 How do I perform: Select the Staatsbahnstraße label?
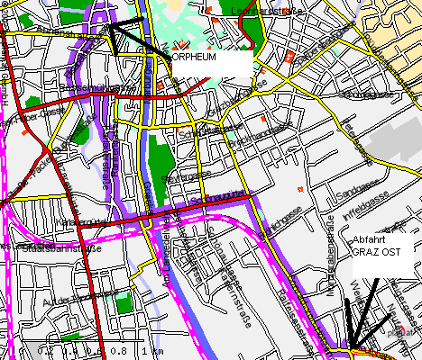[x=62, y=248]
